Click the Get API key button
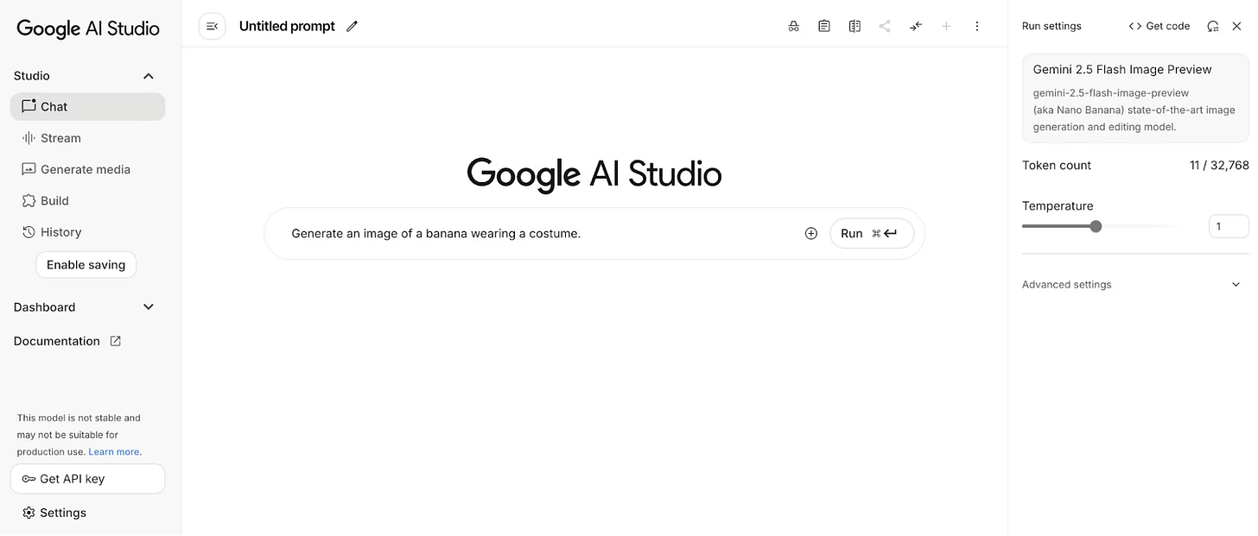This screenshot has width=1258, height=536. click(x=87, y=479)
